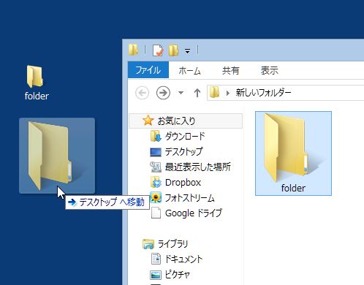The height and width of the screenshot is (285, 364).
Task: Click the Up one level arrow
Action: point(197,93)
